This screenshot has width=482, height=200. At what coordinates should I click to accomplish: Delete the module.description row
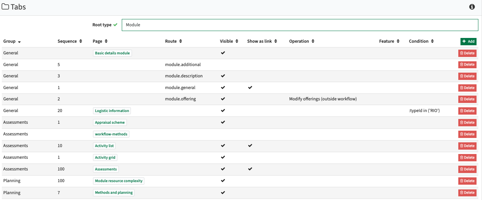467,76
